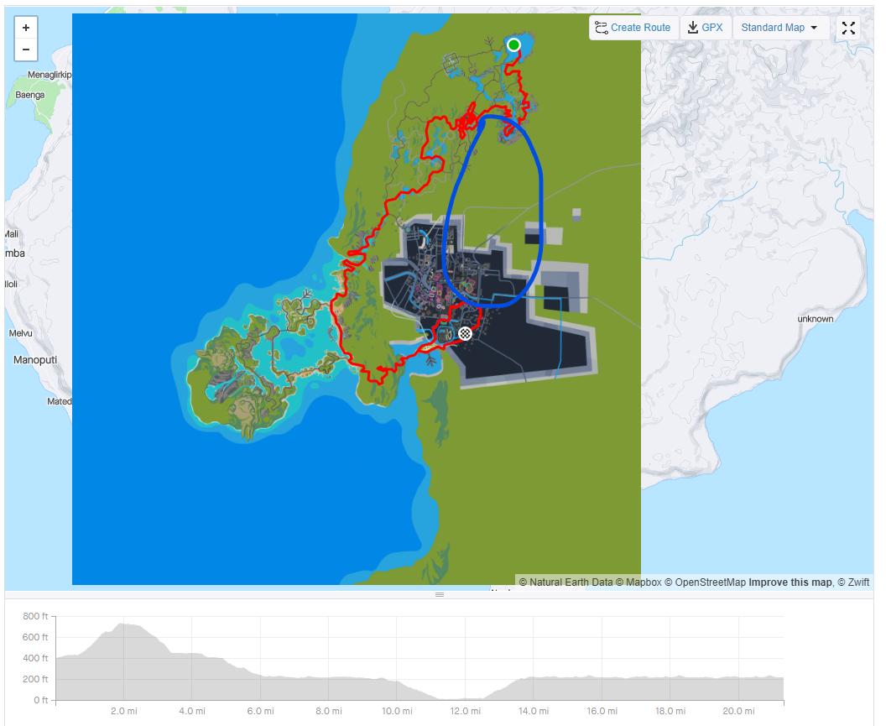Open the Zwift attribution link

(853, 582)
